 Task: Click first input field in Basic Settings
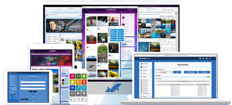coord(33,82)
